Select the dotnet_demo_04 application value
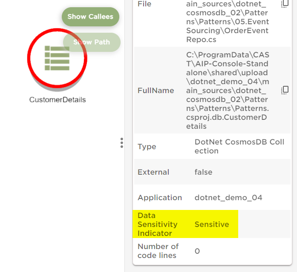 tap(228, 198)
